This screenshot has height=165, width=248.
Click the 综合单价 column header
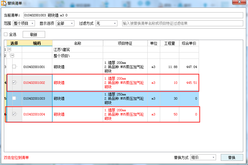[189, 43]
